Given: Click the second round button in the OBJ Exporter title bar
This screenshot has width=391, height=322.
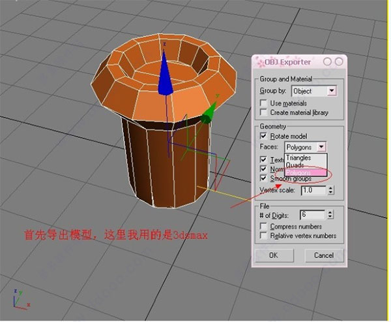Looking at the screenshot, I should 339,62.
